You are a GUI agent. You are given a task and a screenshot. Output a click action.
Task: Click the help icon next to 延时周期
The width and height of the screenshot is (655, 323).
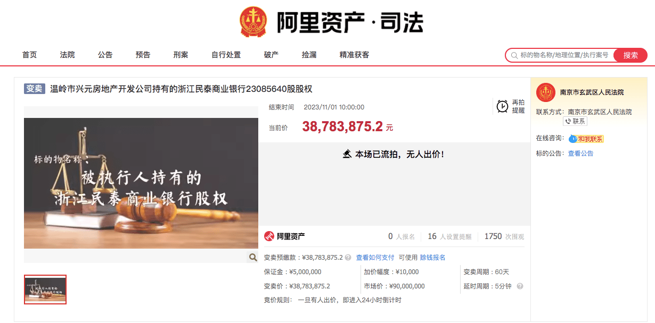[520, 286]
